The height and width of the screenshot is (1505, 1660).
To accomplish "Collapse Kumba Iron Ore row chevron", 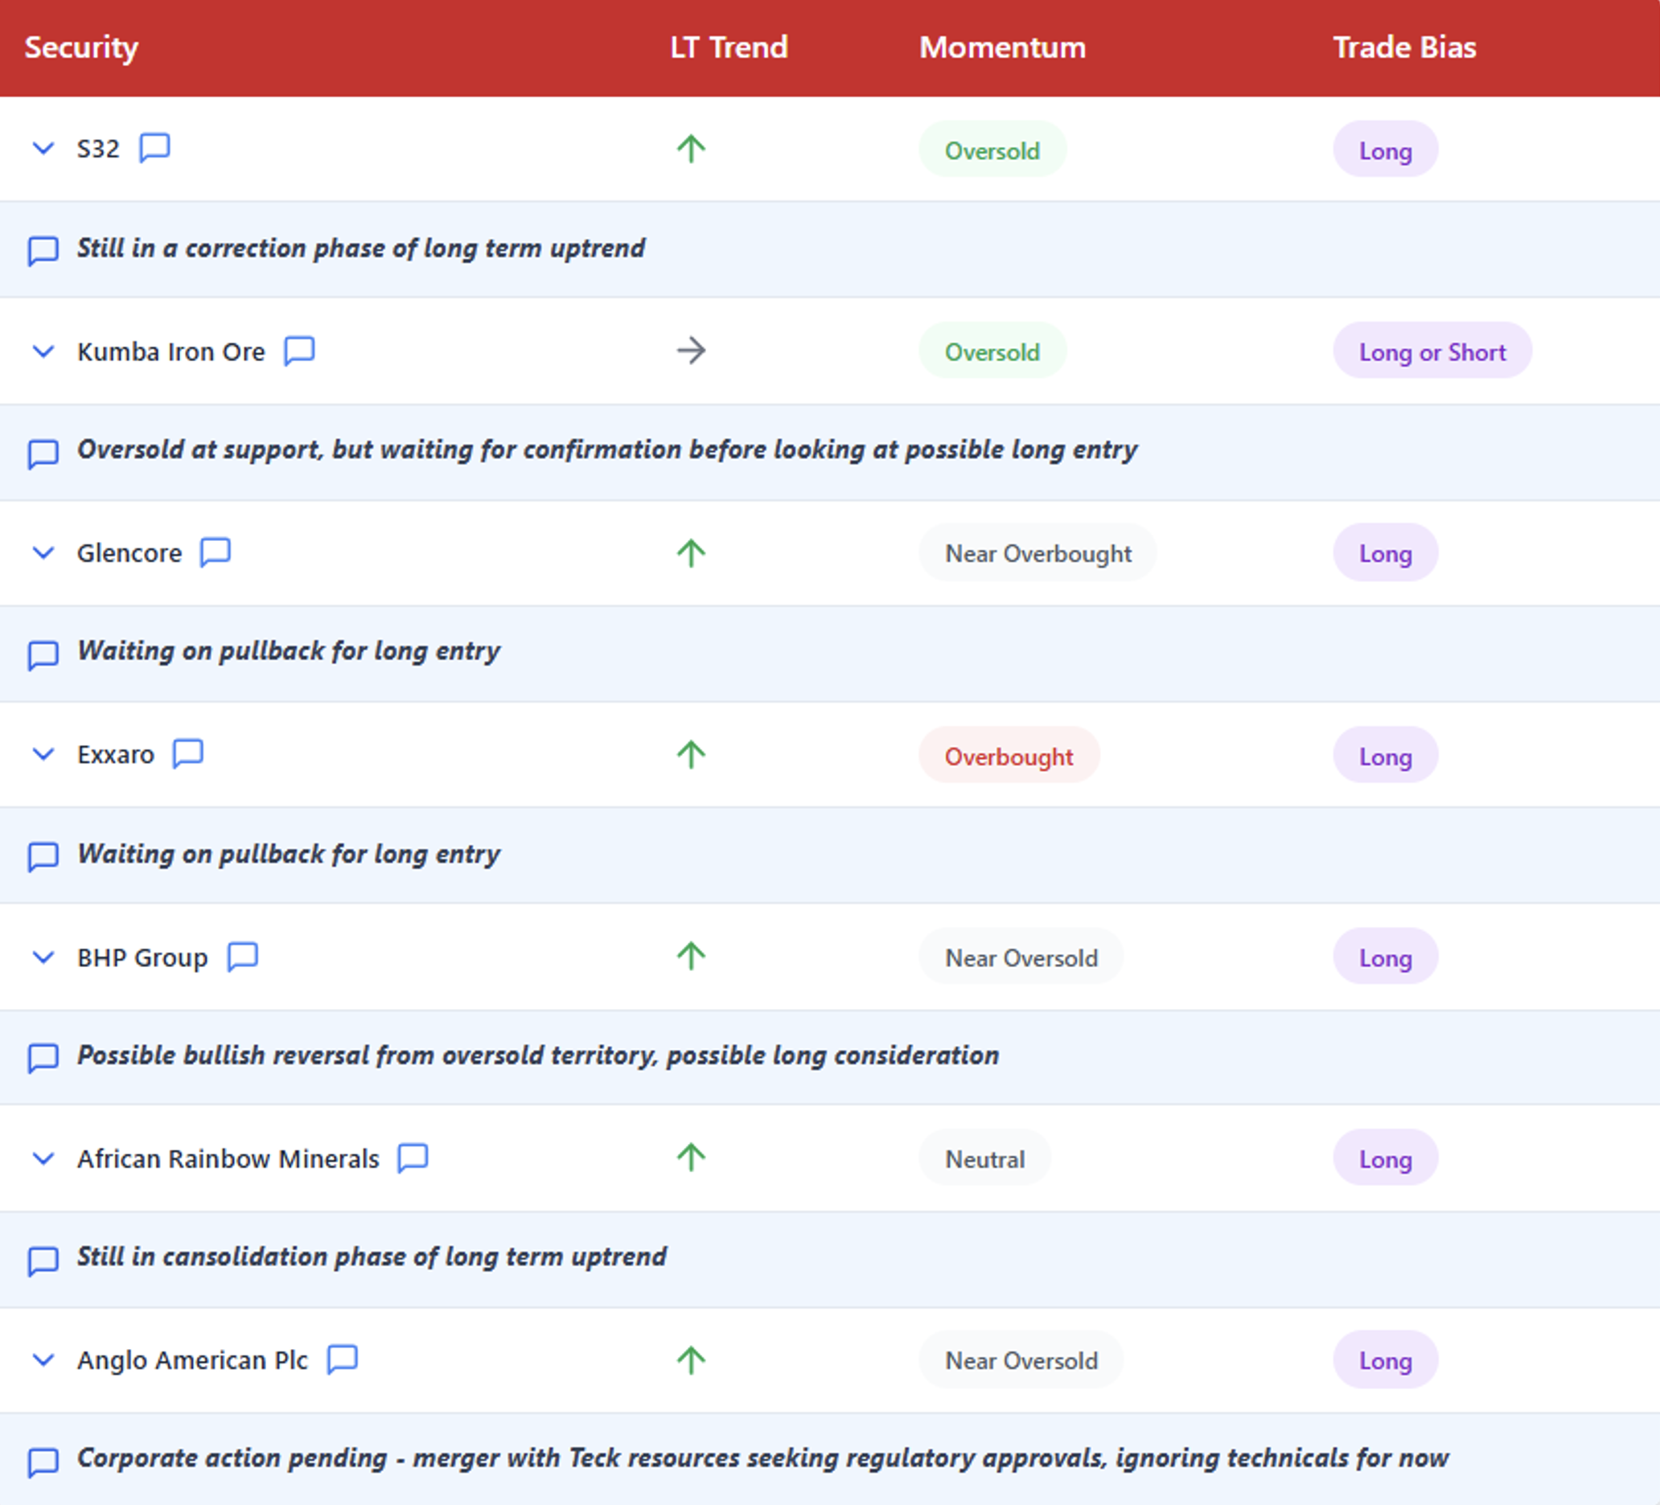I will [43, 351].
